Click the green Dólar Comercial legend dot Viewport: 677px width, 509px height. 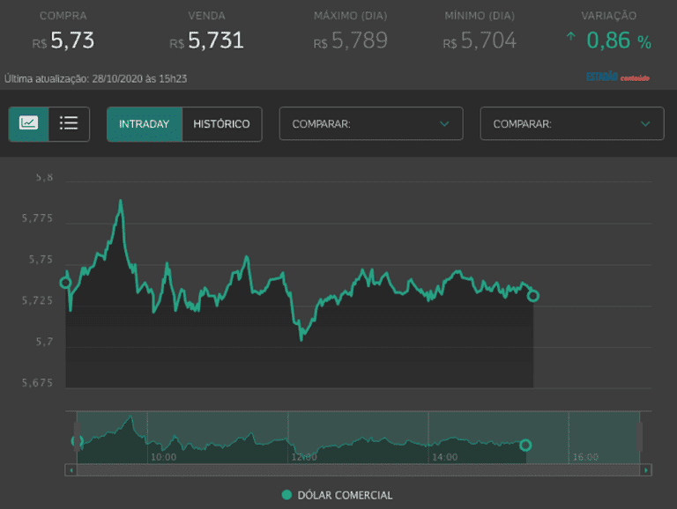tap(286, 495)
